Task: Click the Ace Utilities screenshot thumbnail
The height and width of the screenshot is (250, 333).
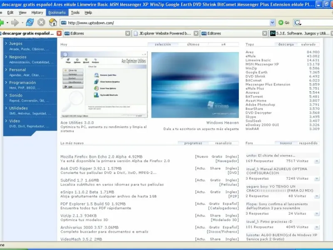Action: (x=103, y=85)
